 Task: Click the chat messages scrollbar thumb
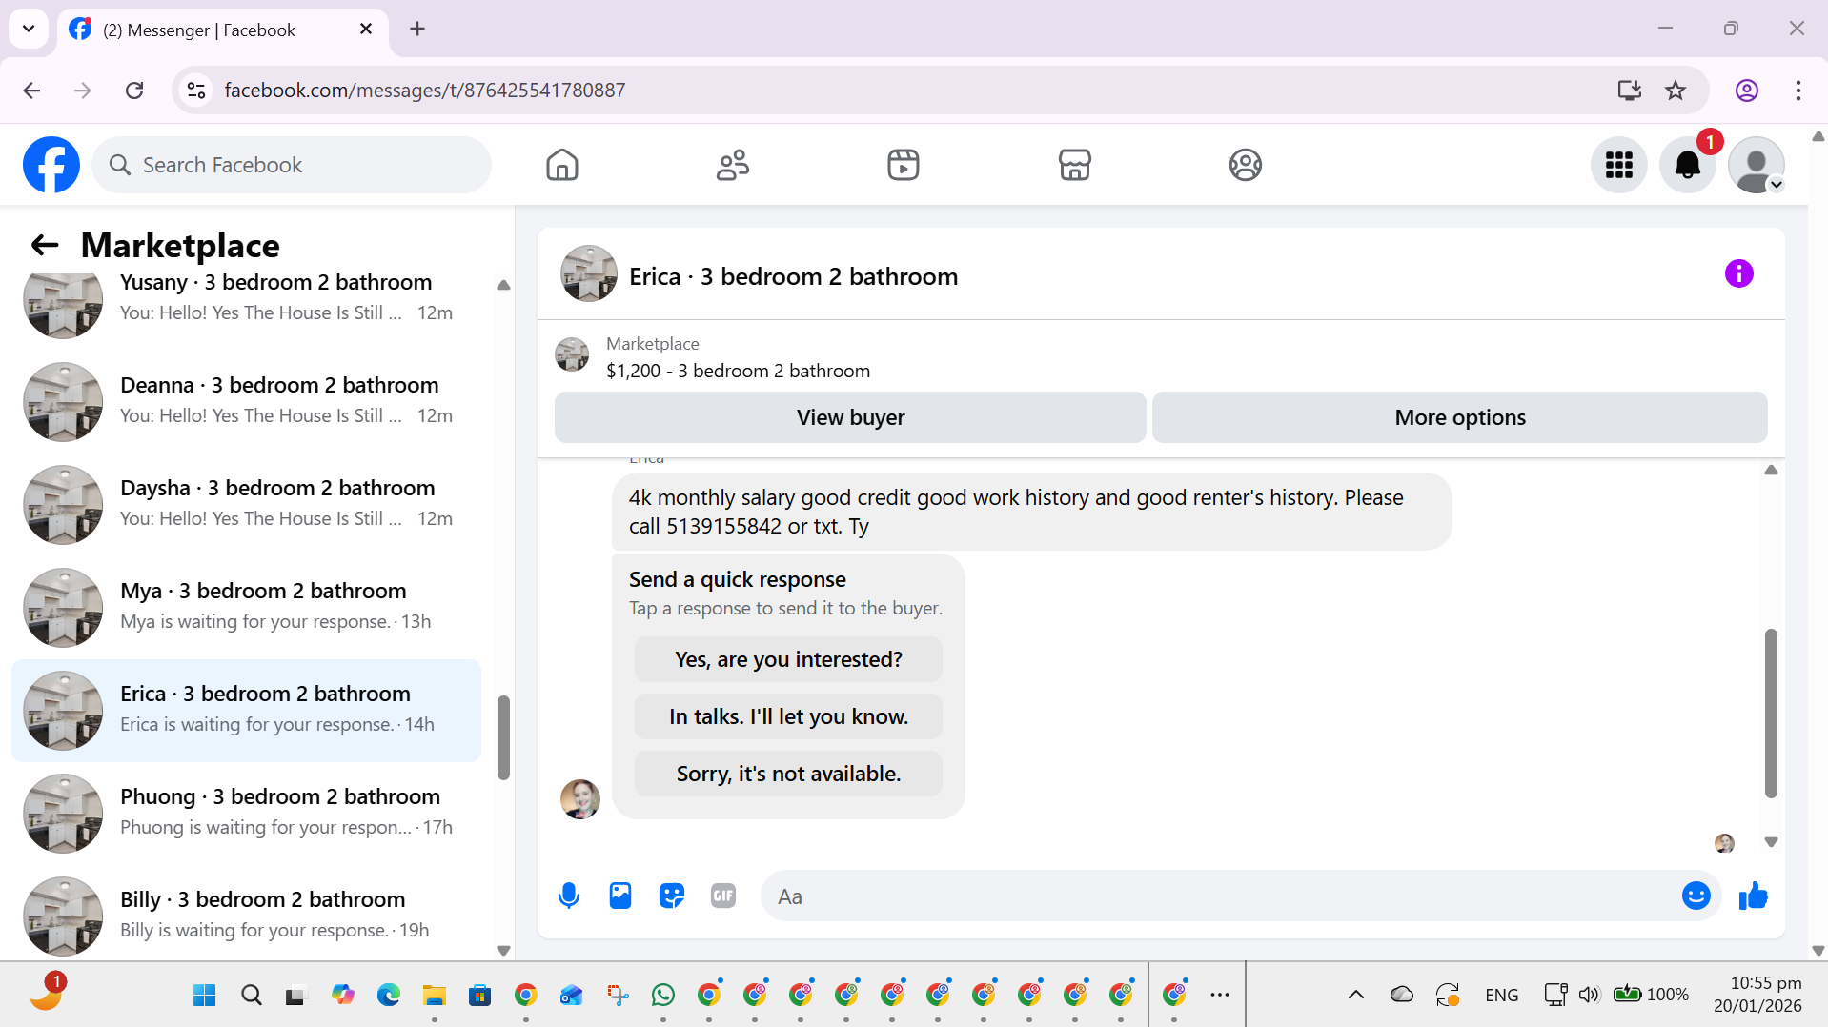(1771, 713)
